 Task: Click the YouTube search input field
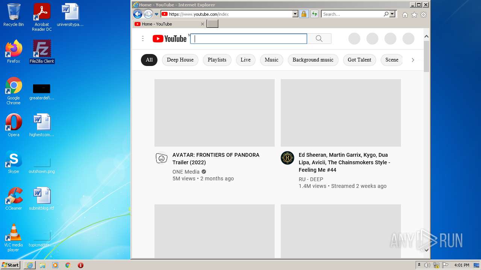tap(249, 39)
